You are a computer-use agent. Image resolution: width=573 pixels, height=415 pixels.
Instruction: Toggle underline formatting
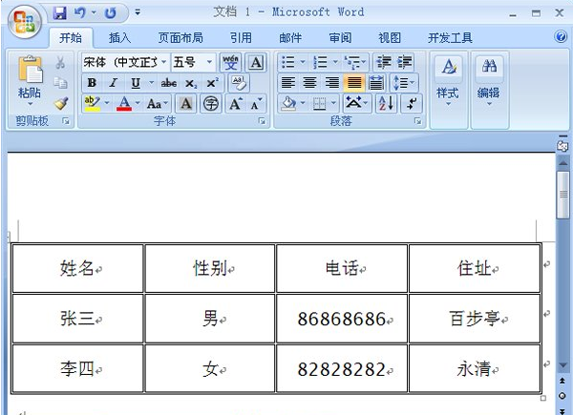coord(136,83)
